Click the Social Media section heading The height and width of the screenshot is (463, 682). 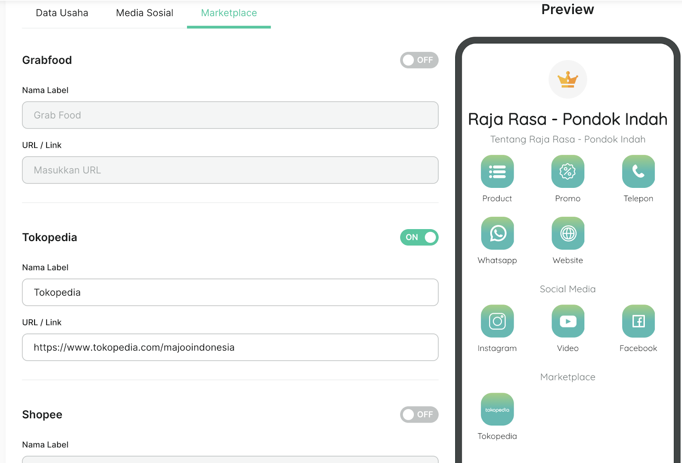568,289
